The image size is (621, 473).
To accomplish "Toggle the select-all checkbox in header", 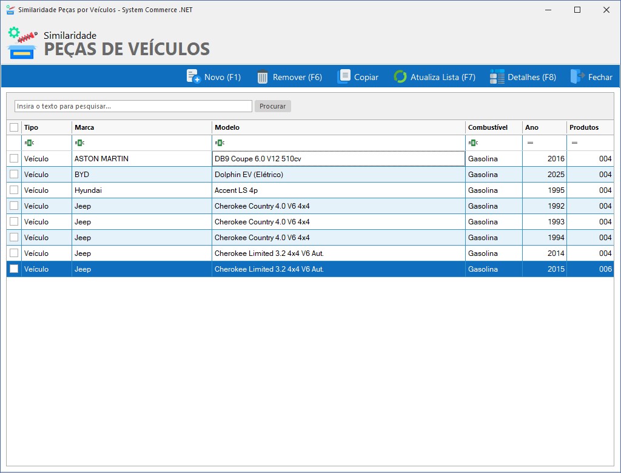I will (14, 127).
